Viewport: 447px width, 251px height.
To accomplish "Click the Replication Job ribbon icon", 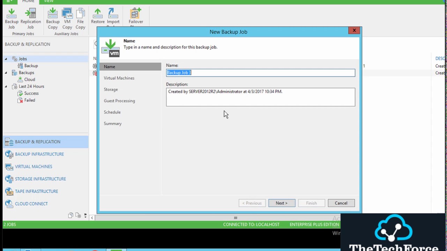I will 31,19.
